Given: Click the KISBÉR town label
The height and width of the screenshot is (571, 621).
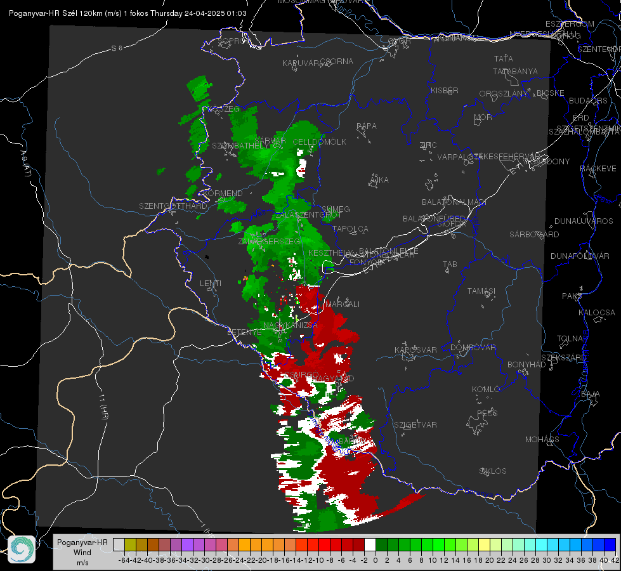Looking at the screenshot, I should tap(445, 91).
